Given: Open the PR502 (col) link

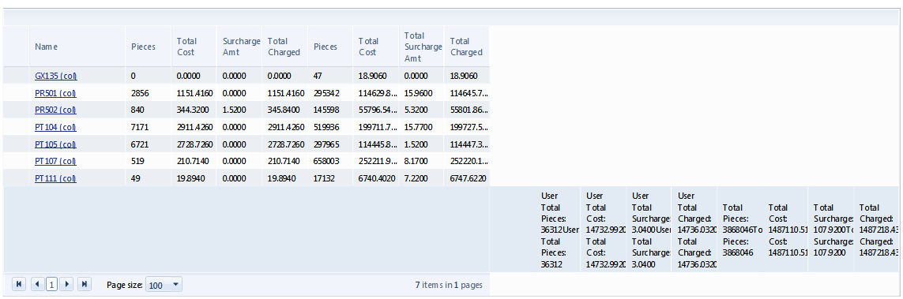Looking at the screenshot, I should (x=56, y=110).
